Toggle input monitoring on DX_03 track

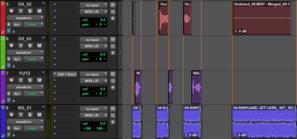21,46
